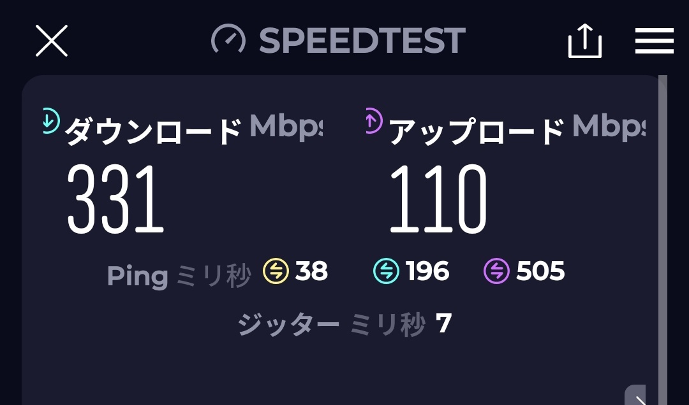The image size is (689, 405).
Task: Tap the yellow idle ping icon
Action: (276, 271)
